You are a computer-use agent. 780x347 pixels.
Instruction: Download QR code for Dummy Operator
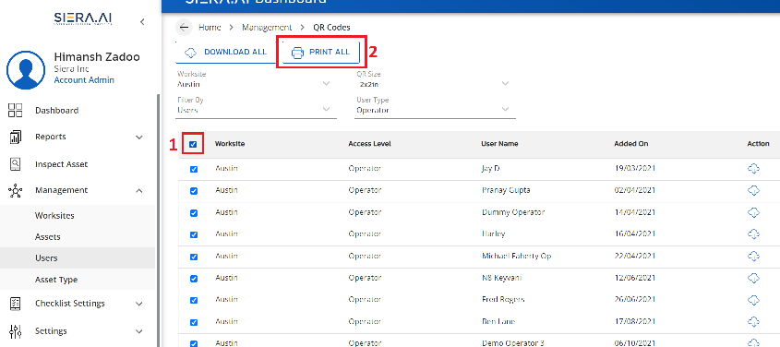[753, 212]
